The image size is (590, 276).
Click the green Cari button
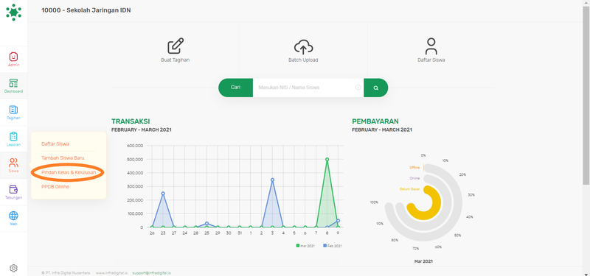point(235,88)
